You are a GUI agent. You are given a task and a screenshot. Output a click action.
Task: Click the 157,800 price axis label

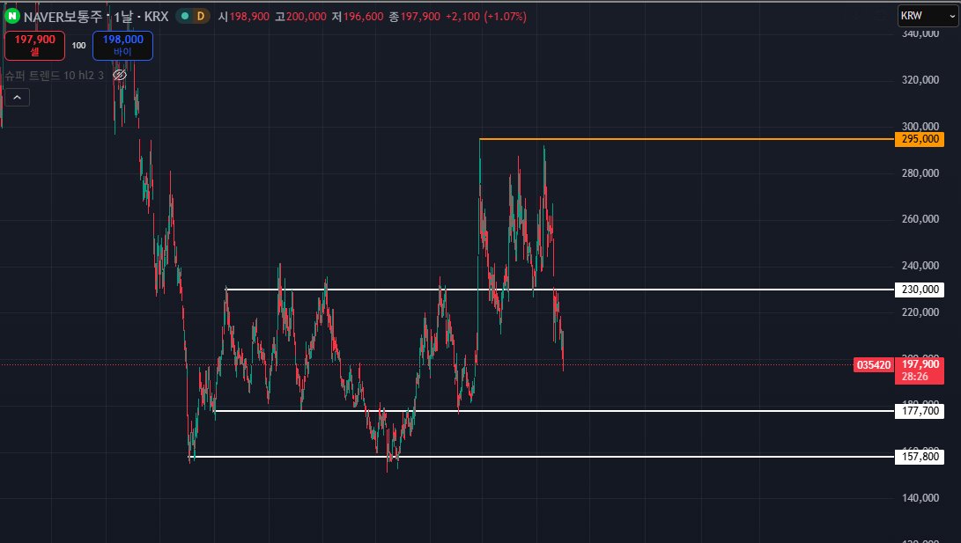coord(920,456)
